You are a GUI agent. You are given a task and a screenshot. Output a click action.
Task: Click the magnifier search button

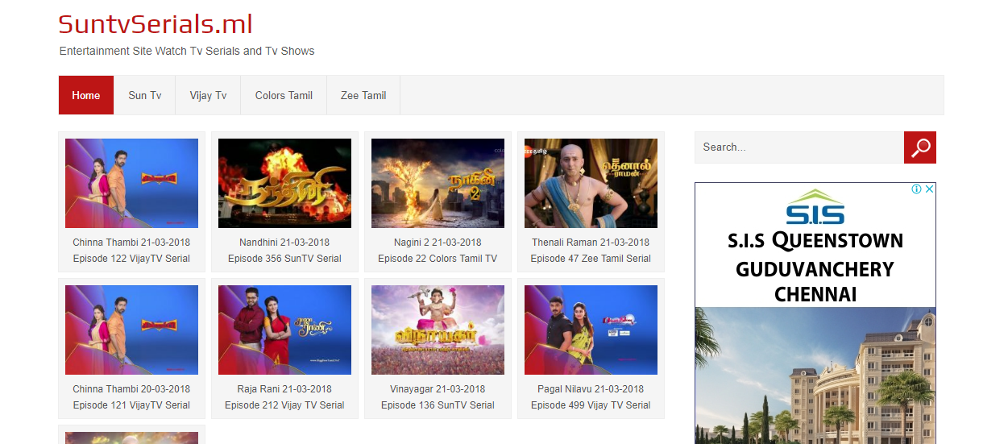click(920, 147)
